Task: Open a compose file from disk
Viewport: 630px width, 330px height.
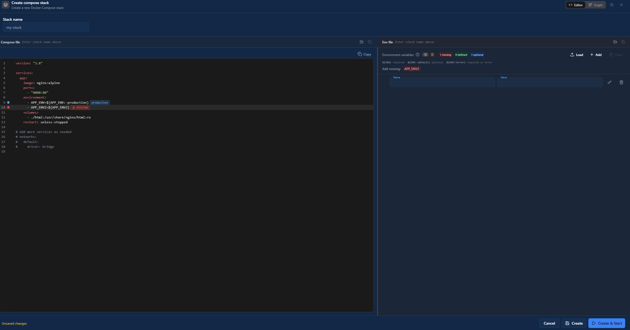Action: 361,42
